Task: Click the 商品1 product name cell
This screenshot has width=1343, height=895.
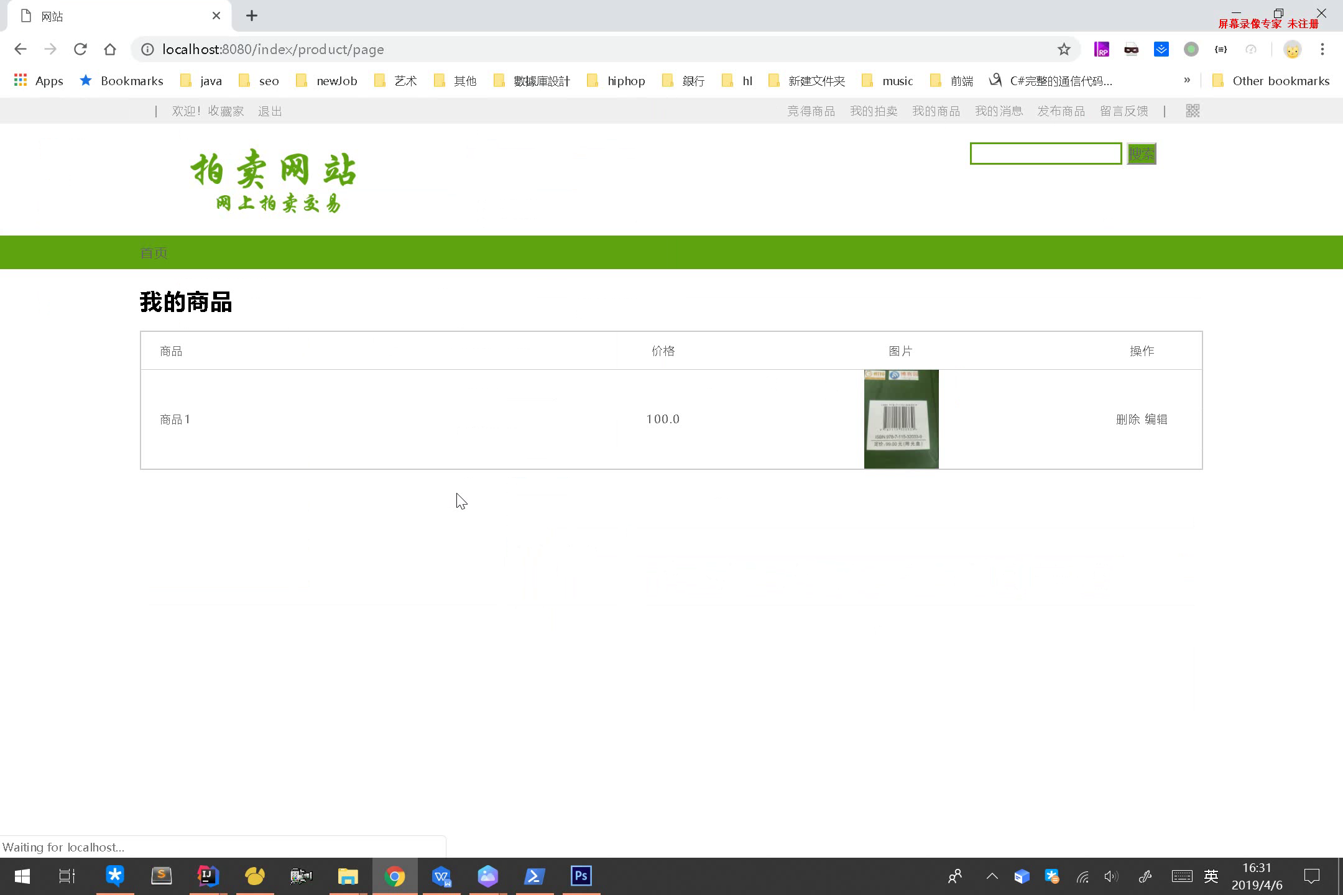Action: (175, 420)
